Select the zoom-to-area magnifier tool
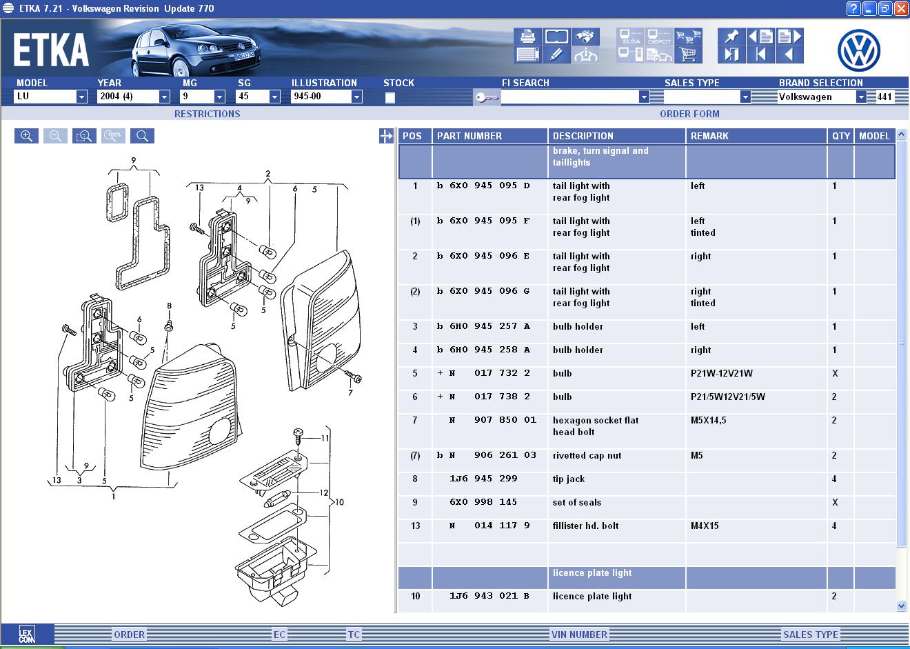 coord(84,136)
